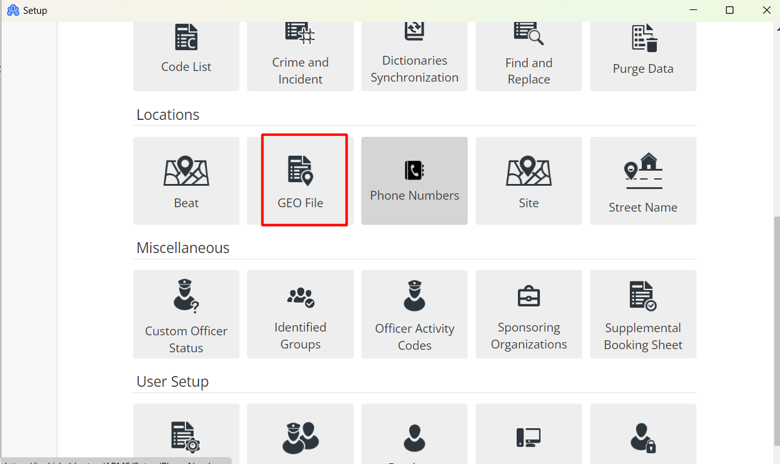Screen dimensions: 780x464
Task: Launch the Find and Replace tool
Action: point(529,50)
